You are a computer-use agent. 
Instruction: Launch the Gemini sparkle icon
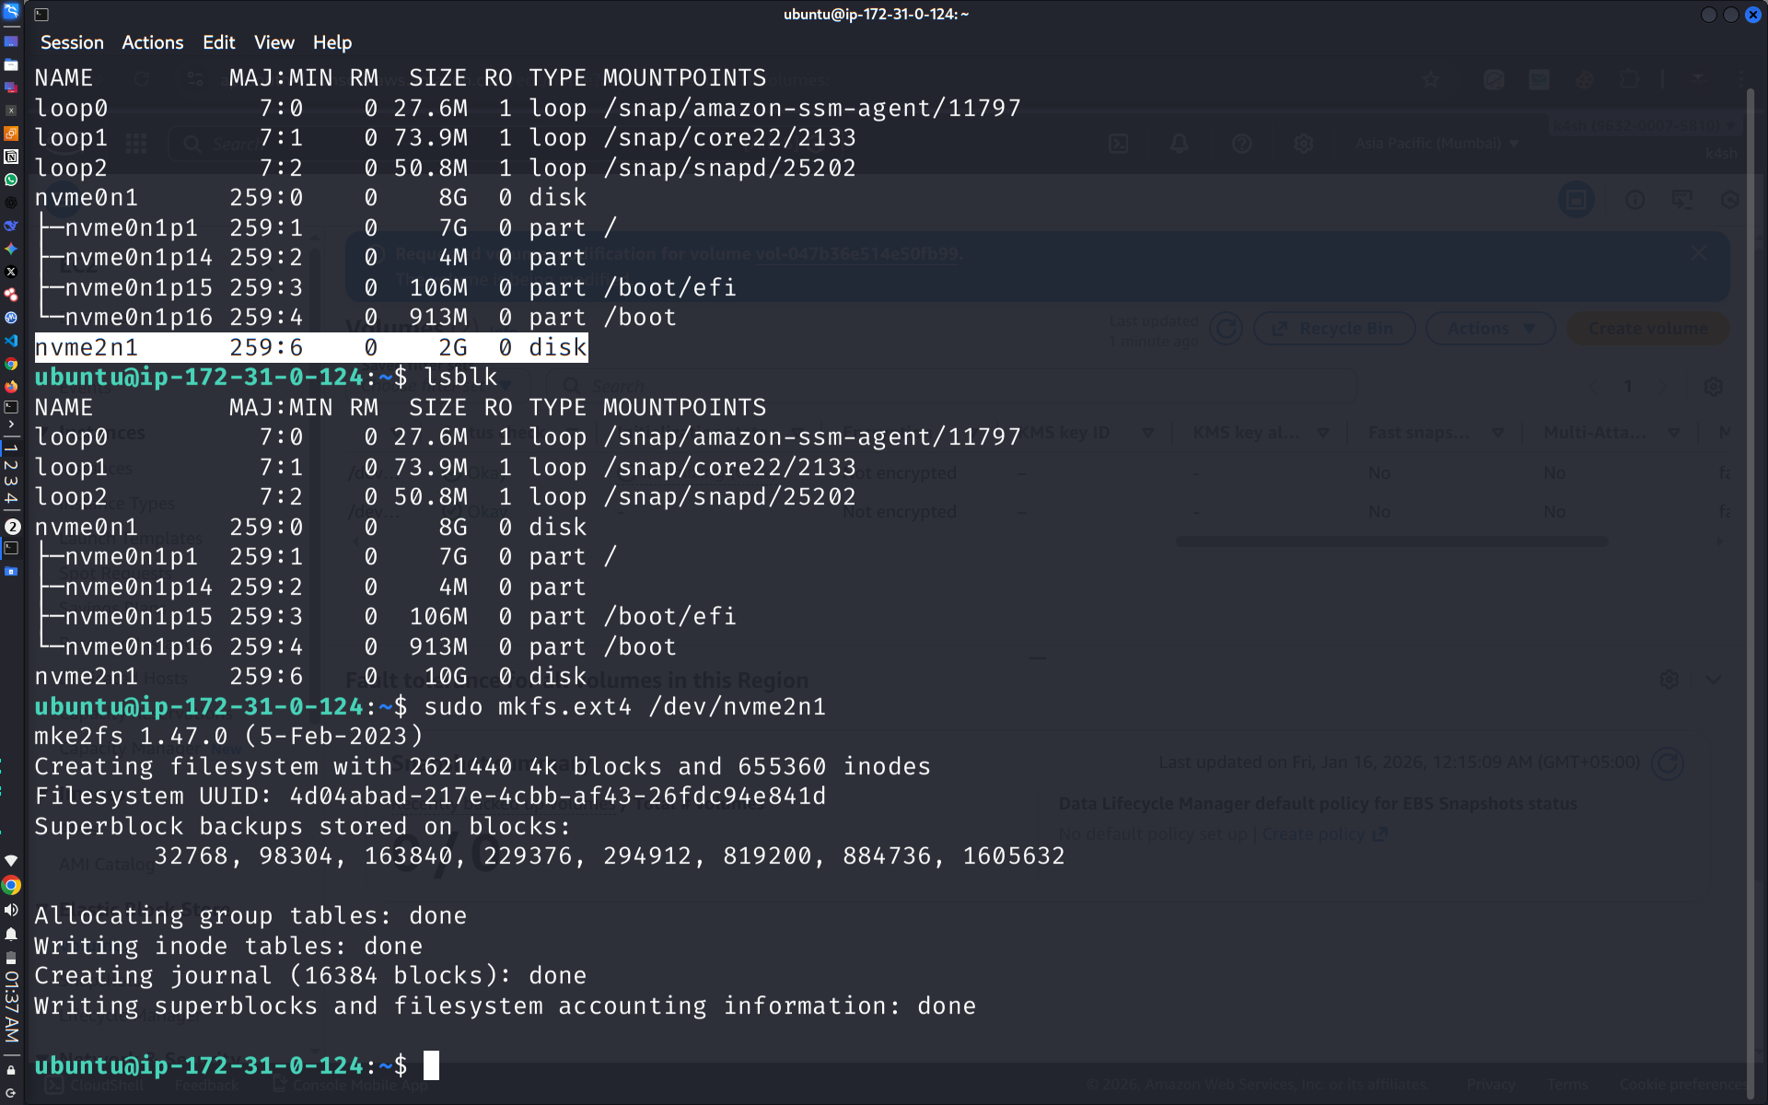tap(11, 249)
